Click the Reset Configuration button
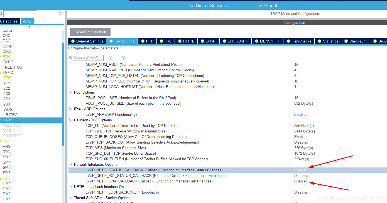387x203 pixels. point(90,32)
